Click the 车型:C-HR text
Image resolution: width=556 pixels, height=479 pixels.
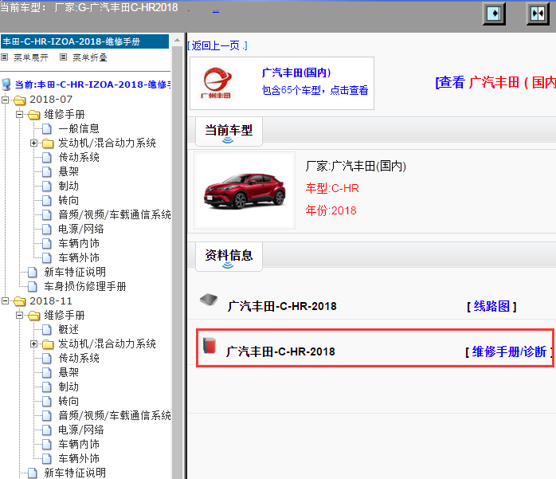click(332, 188)
